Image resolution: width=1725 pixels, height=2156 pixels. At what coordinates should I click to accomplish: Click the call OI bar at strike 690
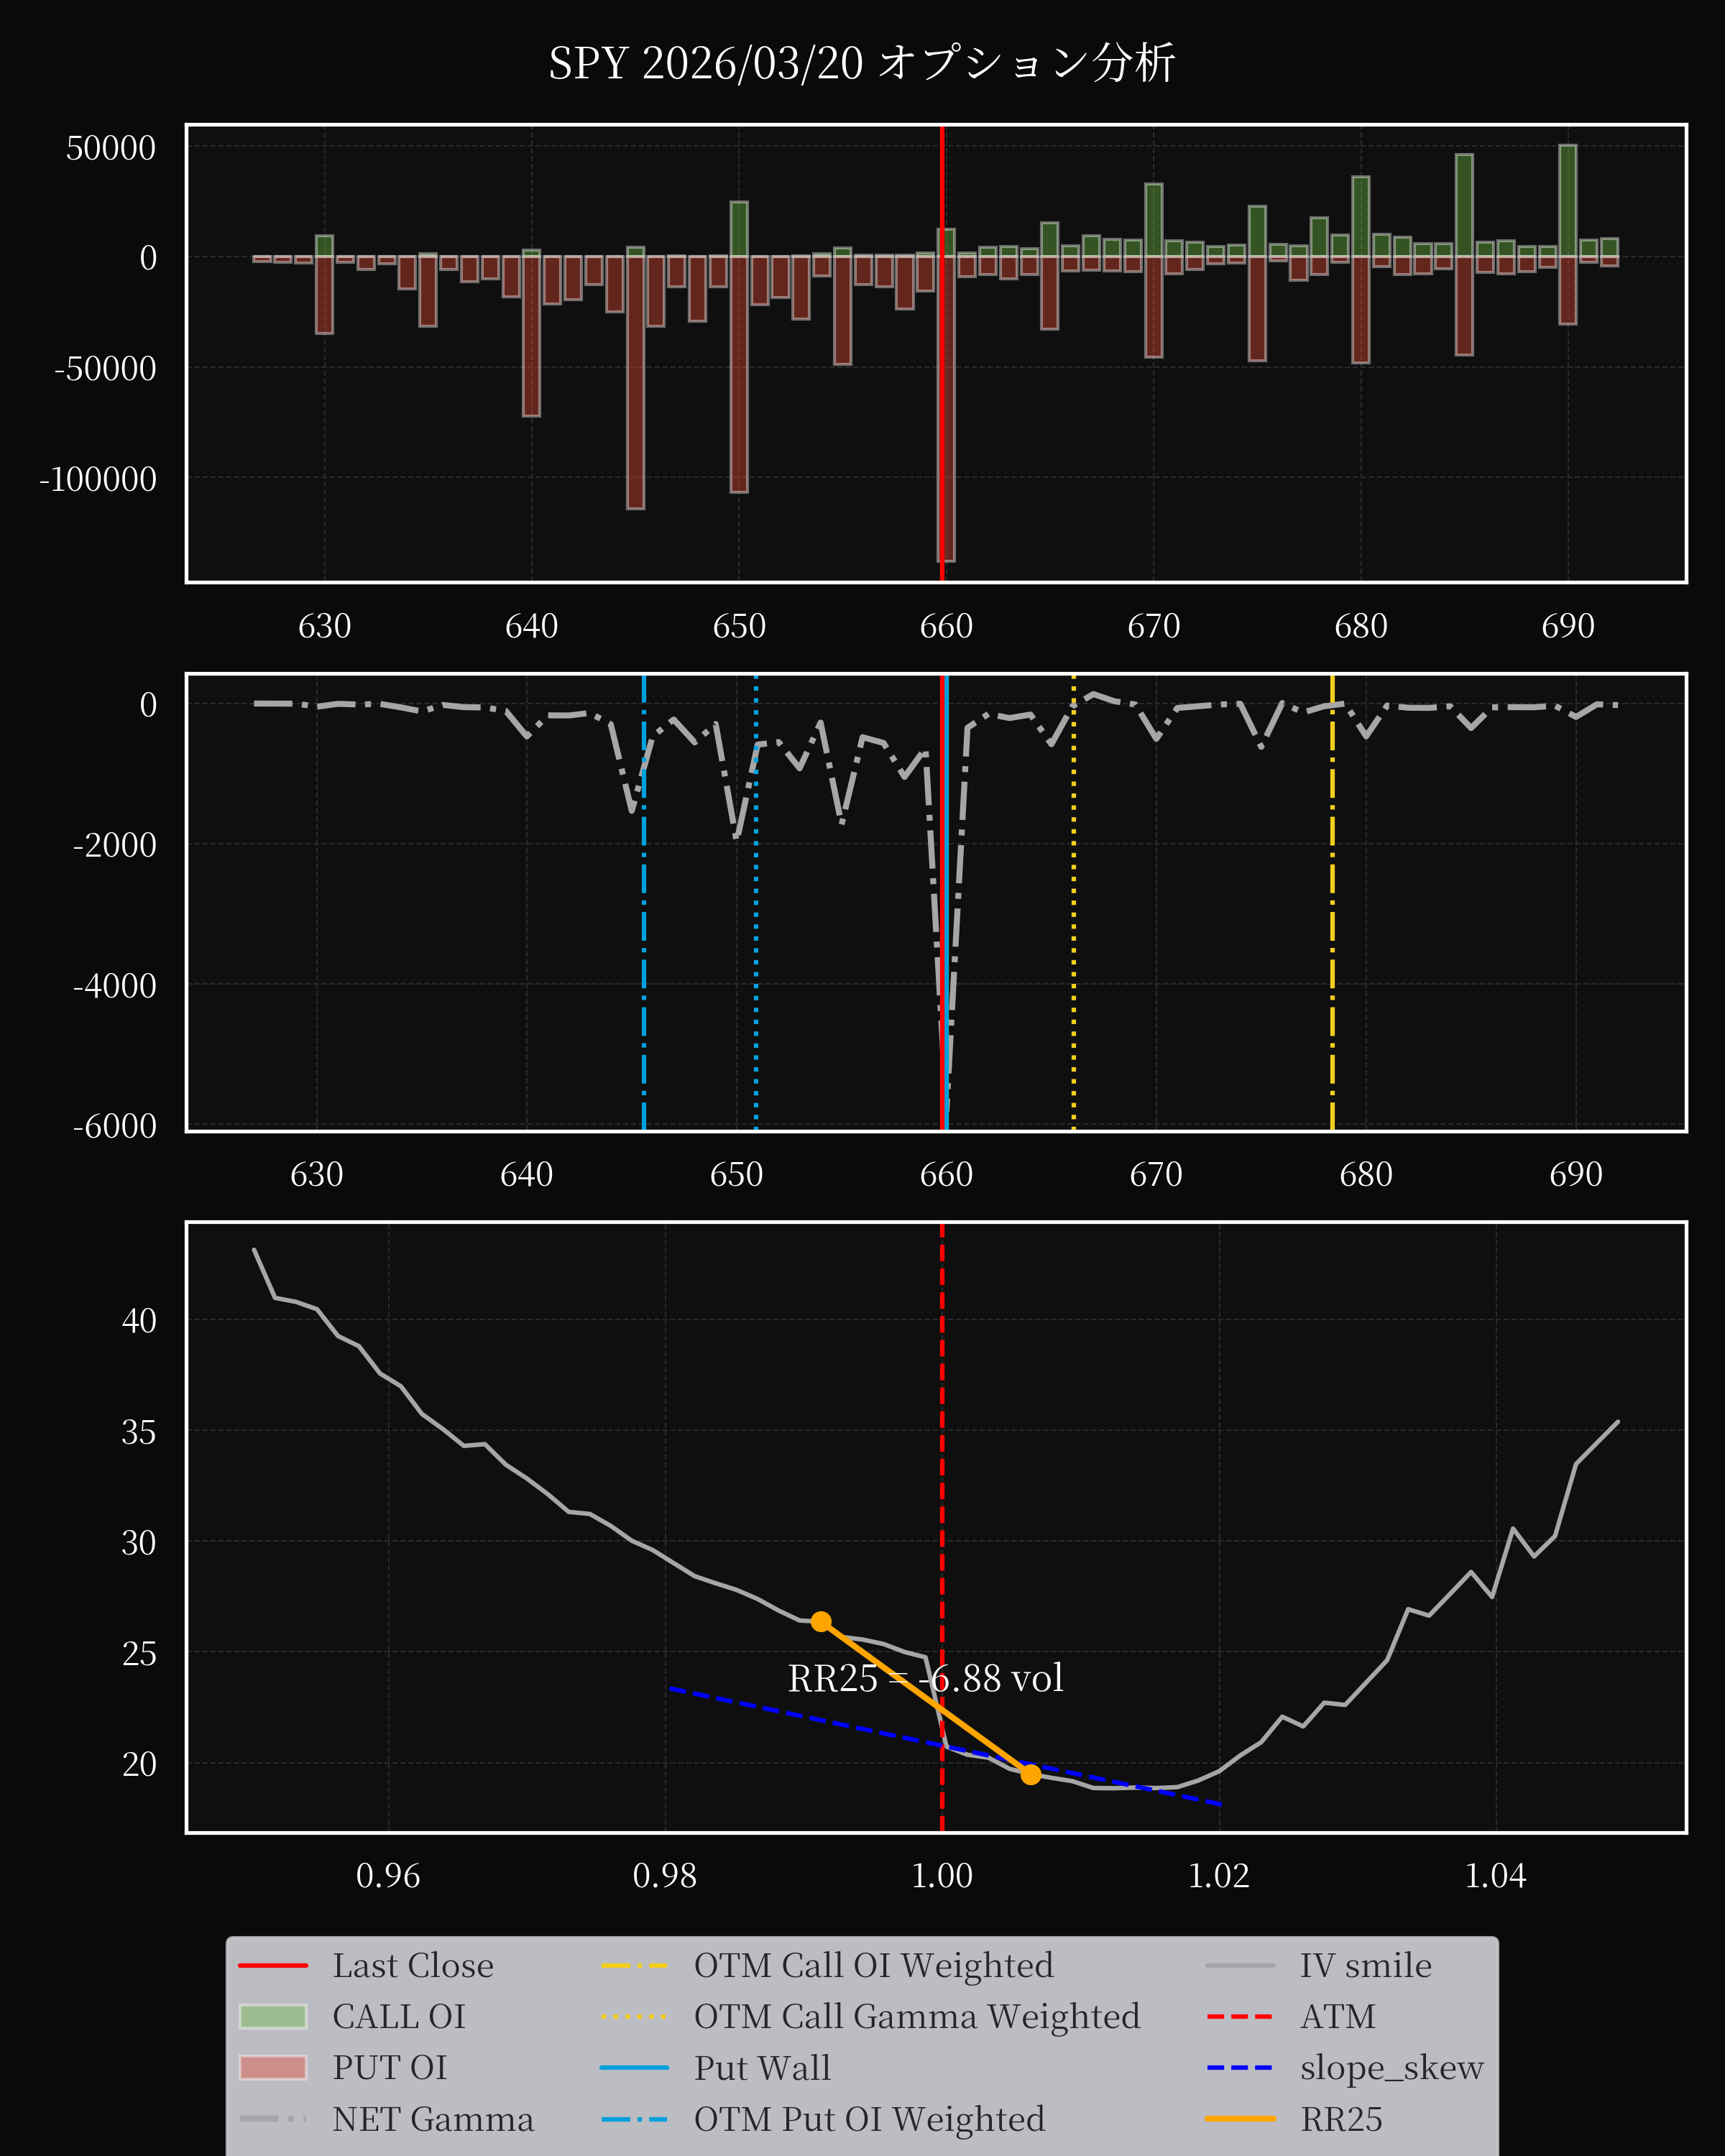click(x=1568, y=201)
